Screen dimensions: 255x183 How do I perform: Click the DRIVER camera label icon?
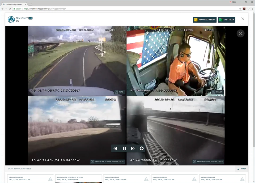coord(214,92)
